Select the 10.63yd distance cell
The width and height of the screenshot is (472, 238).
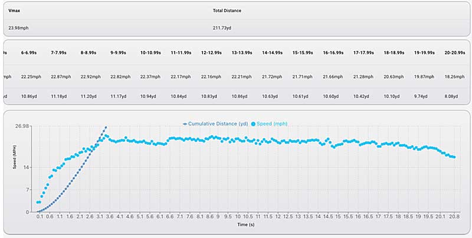point(270,96)
